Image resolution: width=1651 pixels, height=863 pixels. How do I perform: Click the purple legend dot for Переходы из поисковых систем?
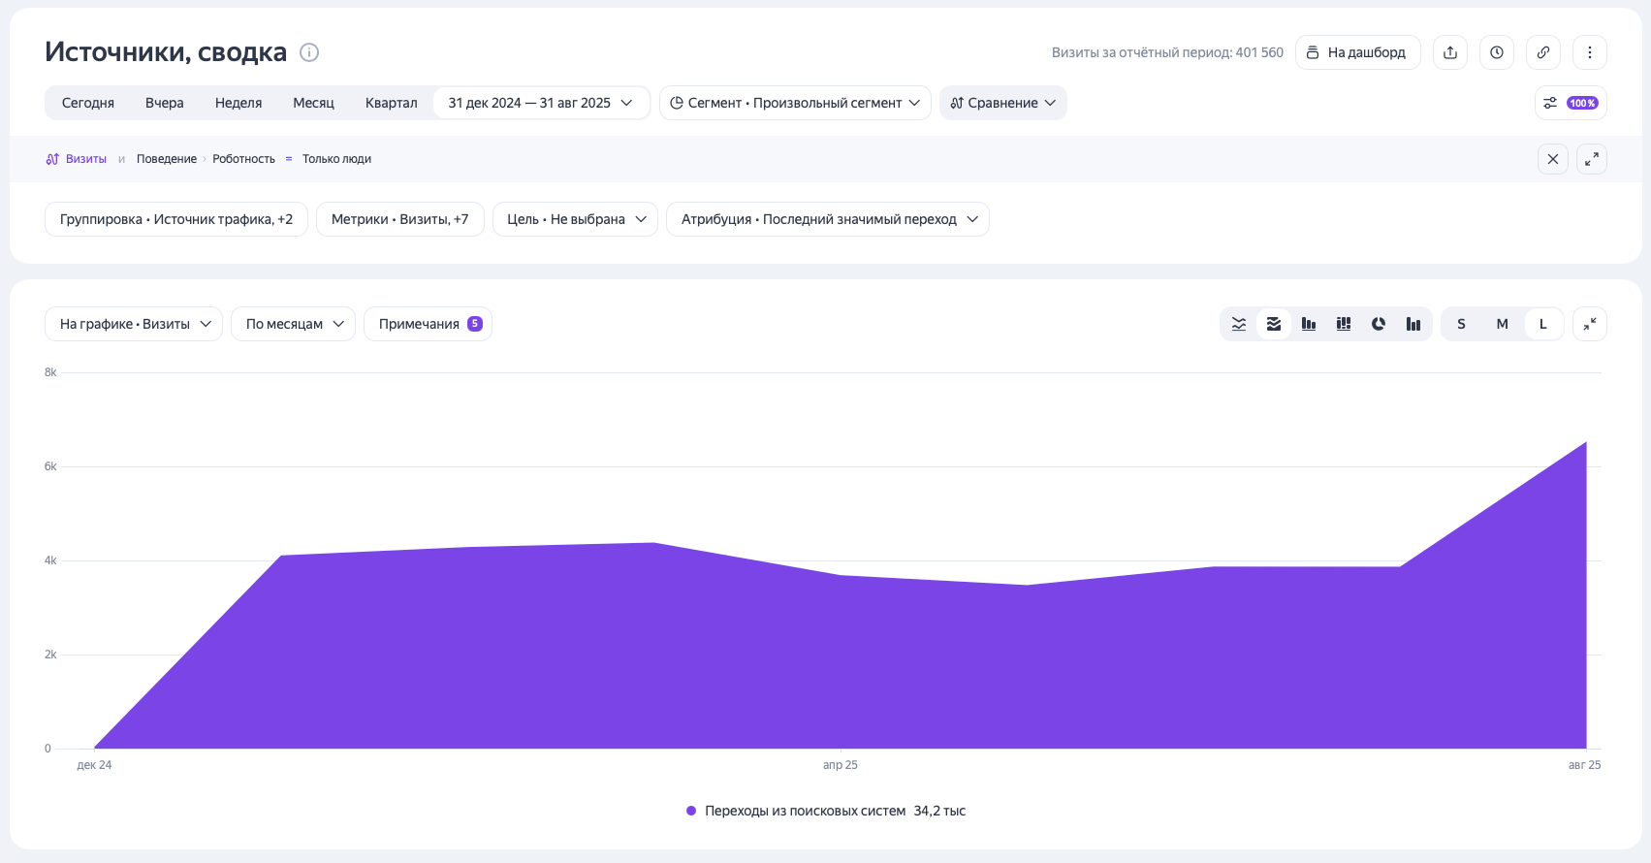click(691, 811)
